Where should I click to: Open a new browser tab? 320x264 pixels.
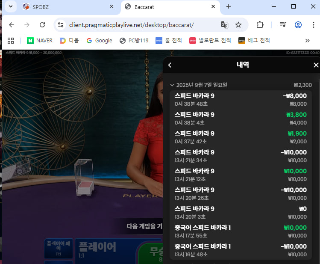(x=229, y=7)
